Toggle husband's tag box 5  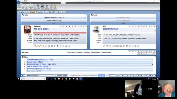pyautogui.click(x=72, y=26)
